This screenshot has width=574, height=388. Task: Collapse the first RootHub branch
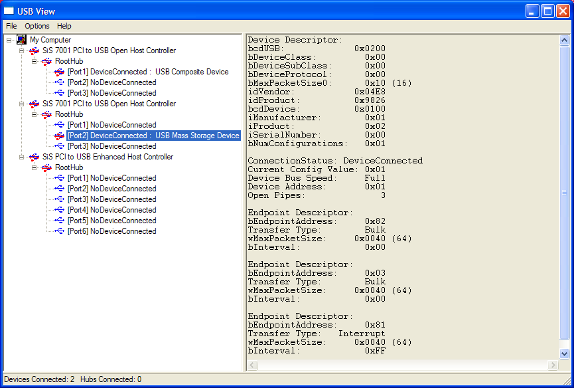(35, 60)
